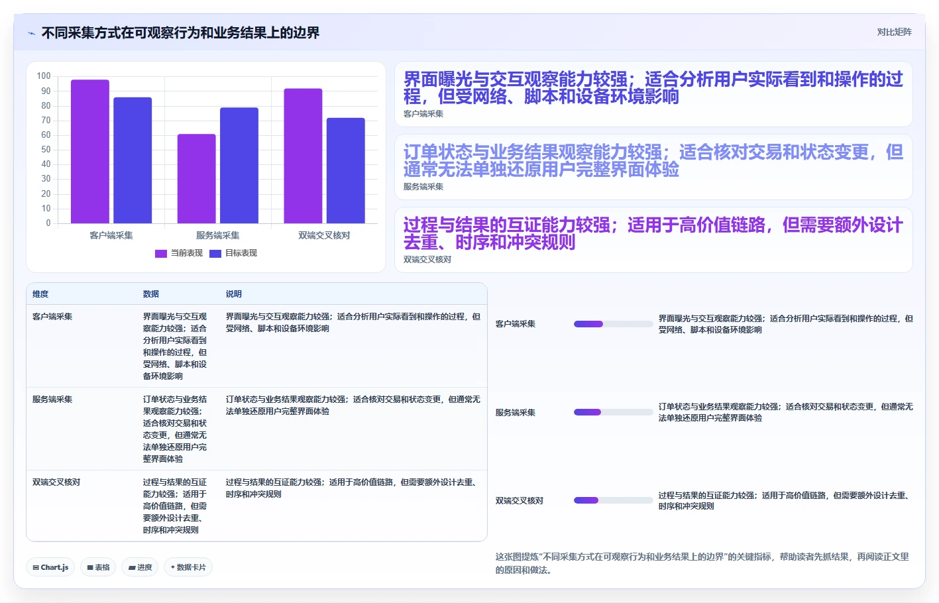Click the description right of 双端交叉核对 progress bar
Screen dimensions: 939x603
point(786,500)
